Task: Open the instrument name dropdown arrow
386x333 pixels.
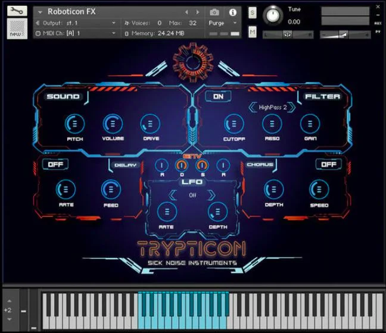Action: click(x=40, y=12)
